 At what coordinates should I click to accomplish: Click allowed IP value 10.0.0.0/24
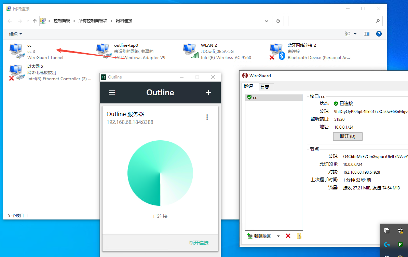(353, 165)
